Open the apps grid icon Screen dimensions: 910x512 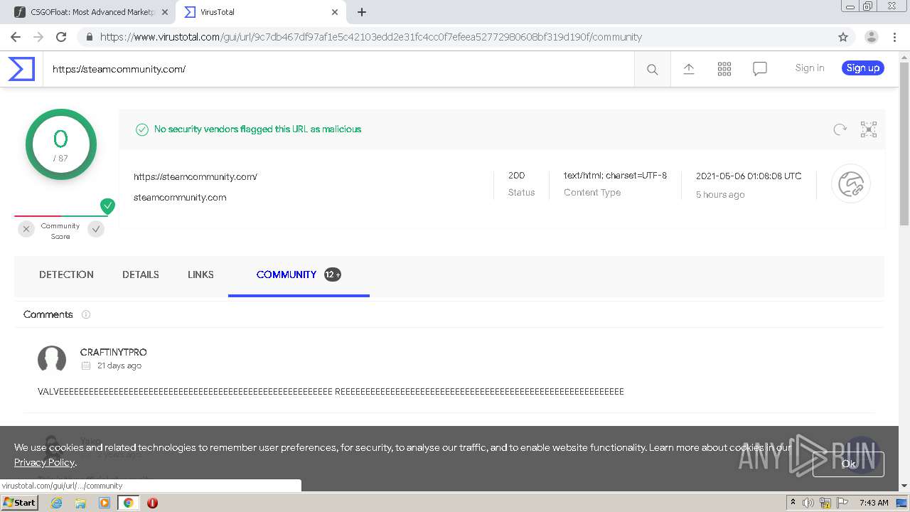[x=724, y=69]
